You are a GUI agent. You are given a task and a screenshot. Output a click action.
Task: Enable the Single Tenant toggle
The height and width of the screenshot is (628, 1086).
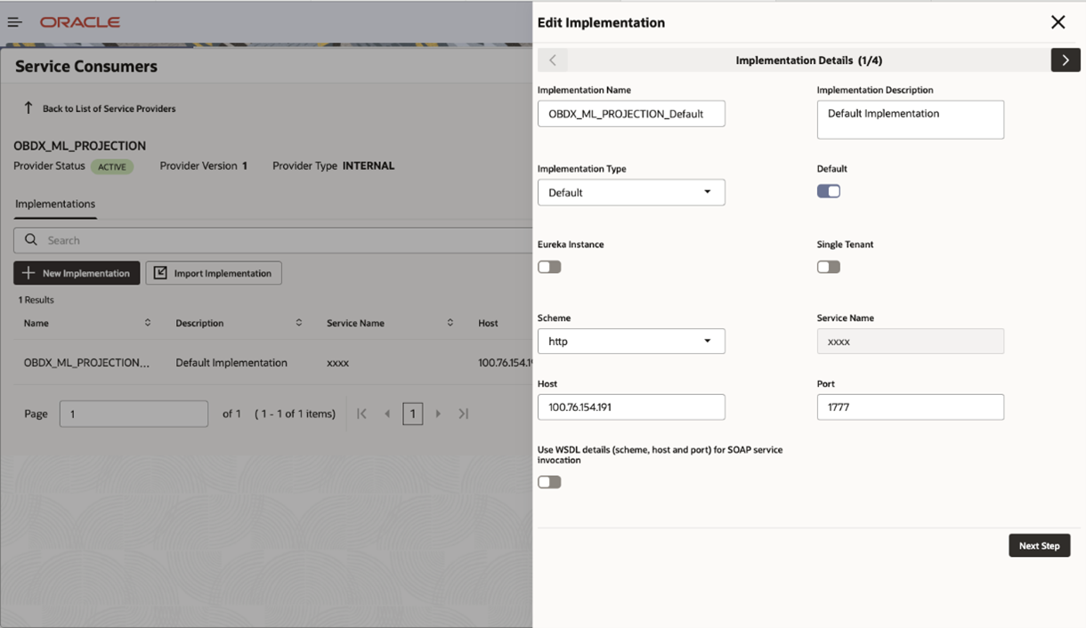pyautogui.click(x=829, y=267)
